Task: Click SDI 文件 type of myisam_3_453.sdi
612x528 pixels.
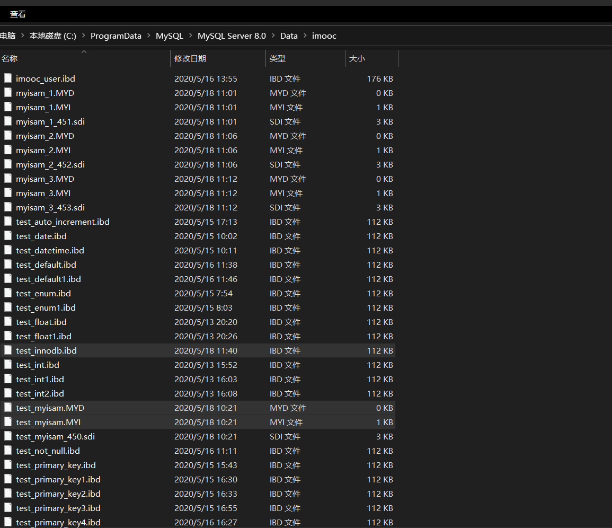Action: tap(285, 208)
